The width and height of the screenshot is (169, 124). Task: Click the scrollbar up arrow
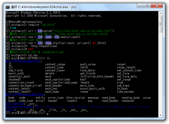tap(161, 13)
